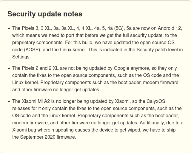The width and height of the screenshot is (191, 153).
Task: Click the text 'Android 12'
Action: [170, 28]
